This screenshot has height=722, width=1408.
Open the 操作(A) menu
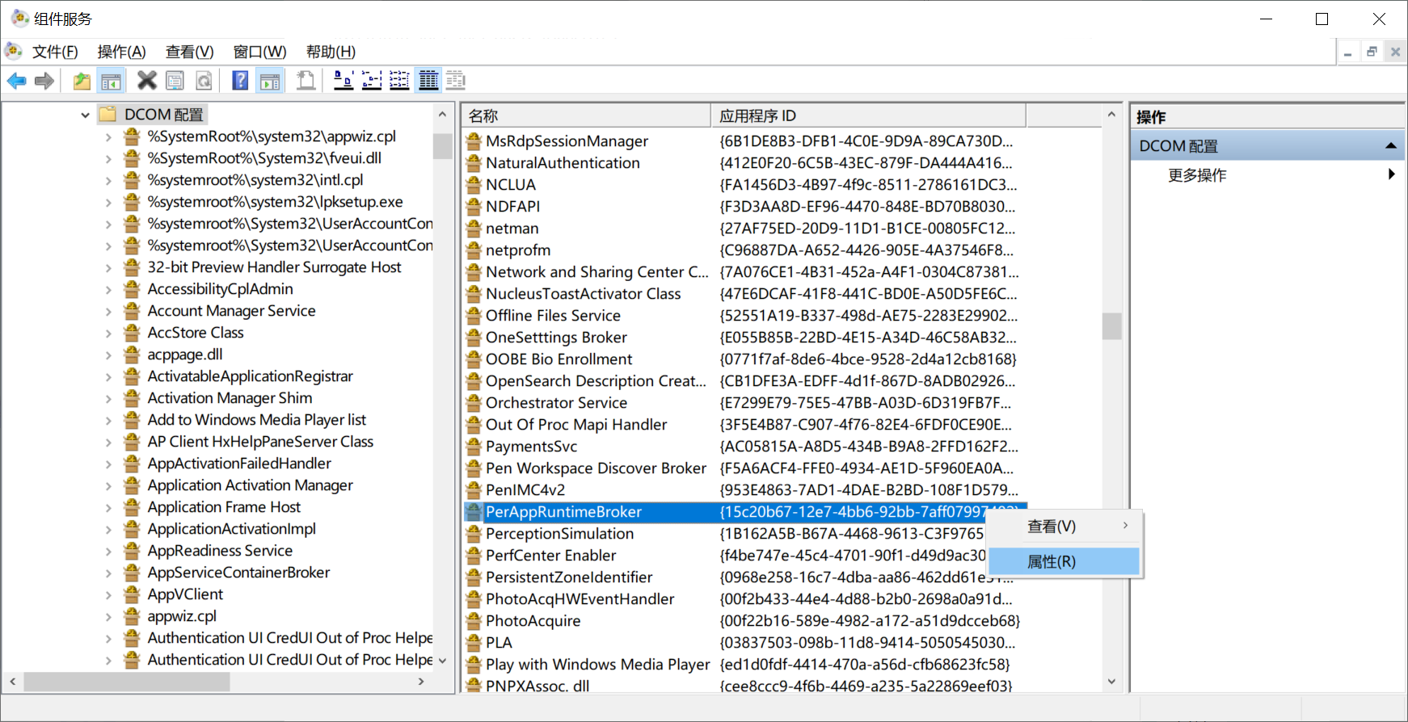[121, 52]
